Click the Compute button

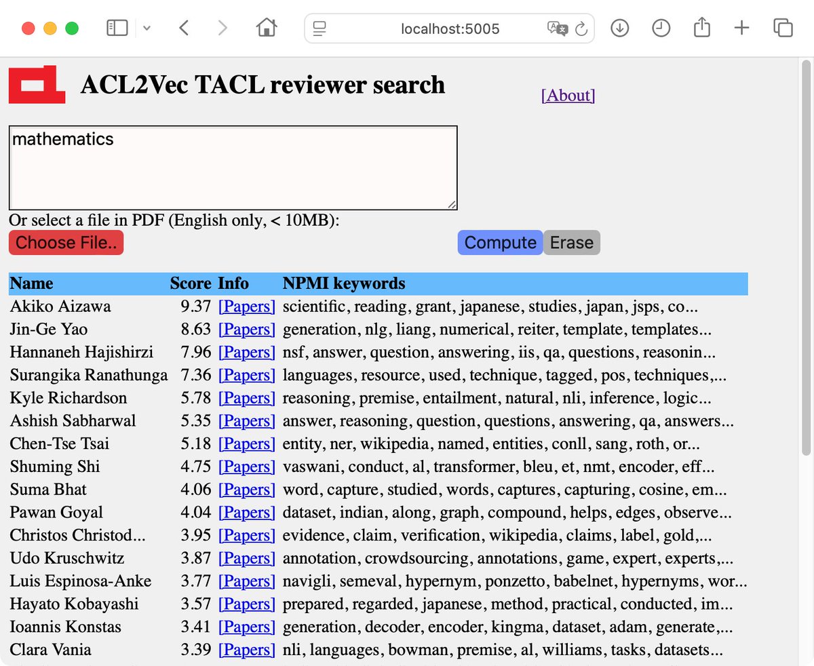pos(501,243)
